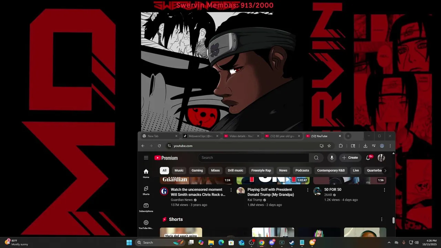441x248 pixels.
Task: Click the Create button on YouTube
Action: point(350,158)
